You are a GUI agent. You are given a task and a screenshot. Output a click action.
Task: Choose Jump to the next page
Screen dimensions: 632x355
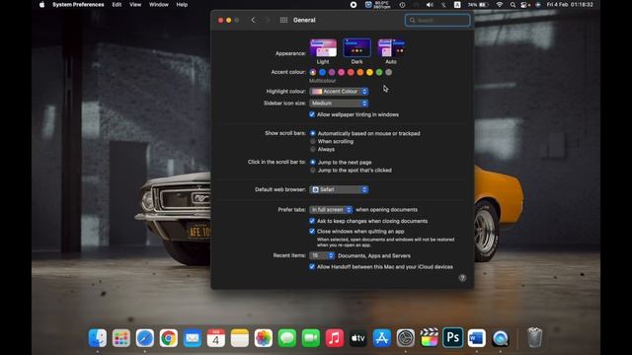[313, 162]
